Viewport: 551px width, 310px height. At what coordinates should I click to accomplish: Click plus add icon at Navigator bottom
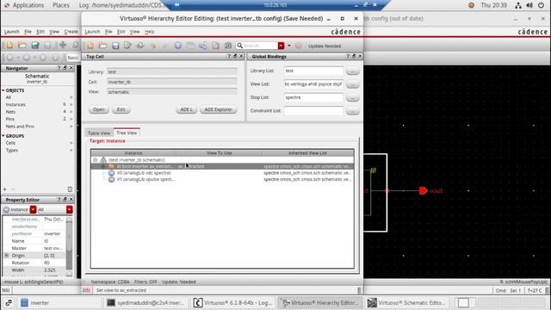(x=5, y=189)
